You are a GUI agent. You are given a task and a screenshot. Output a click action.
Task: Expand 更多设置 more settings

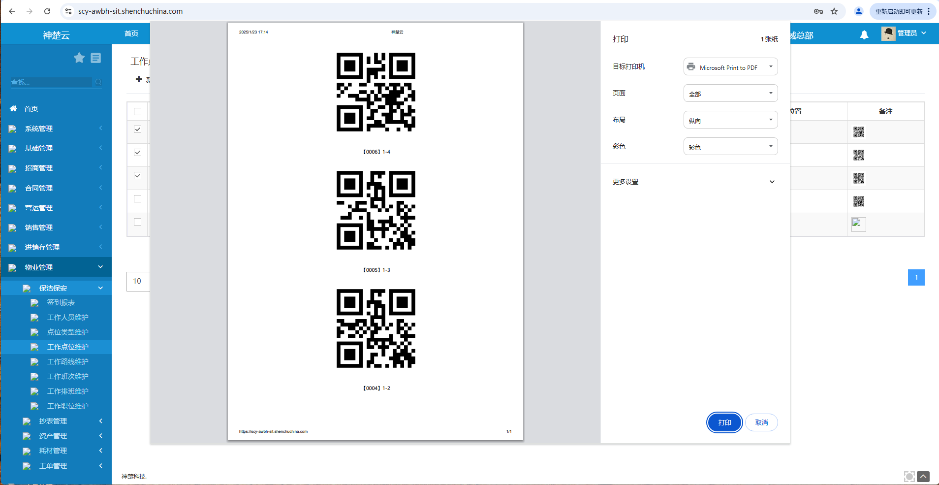694,182
